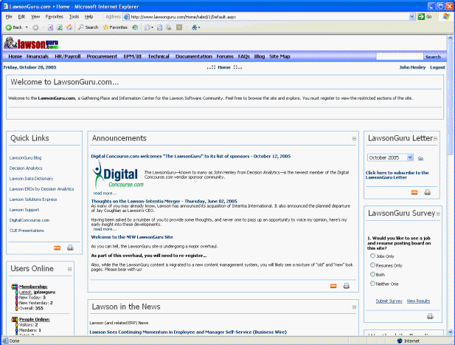Collapse the LawsonGuru Survey module

click(438, 214)
